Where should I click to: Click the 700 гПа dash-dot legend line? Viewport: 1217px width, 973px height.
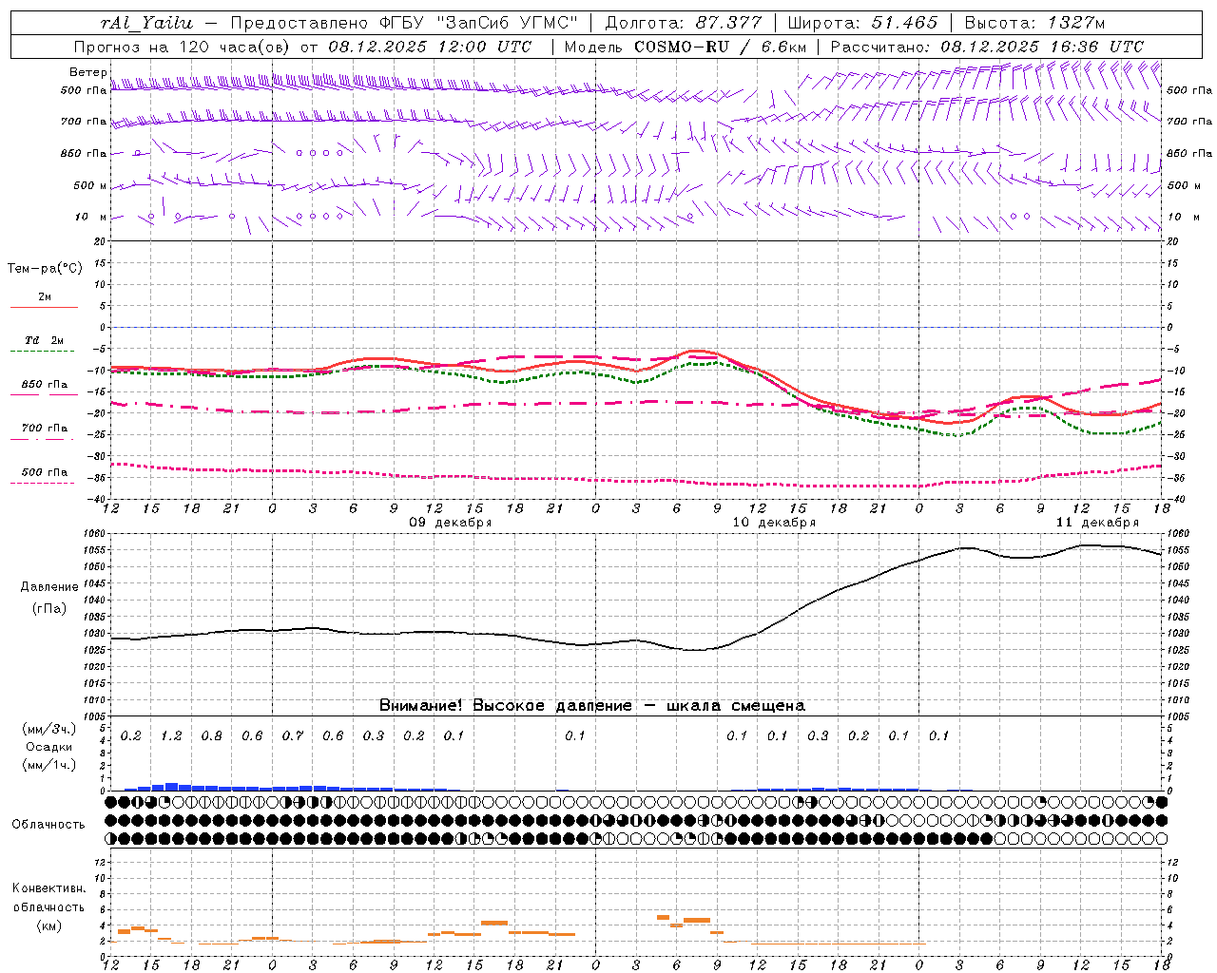pos(43,440)
